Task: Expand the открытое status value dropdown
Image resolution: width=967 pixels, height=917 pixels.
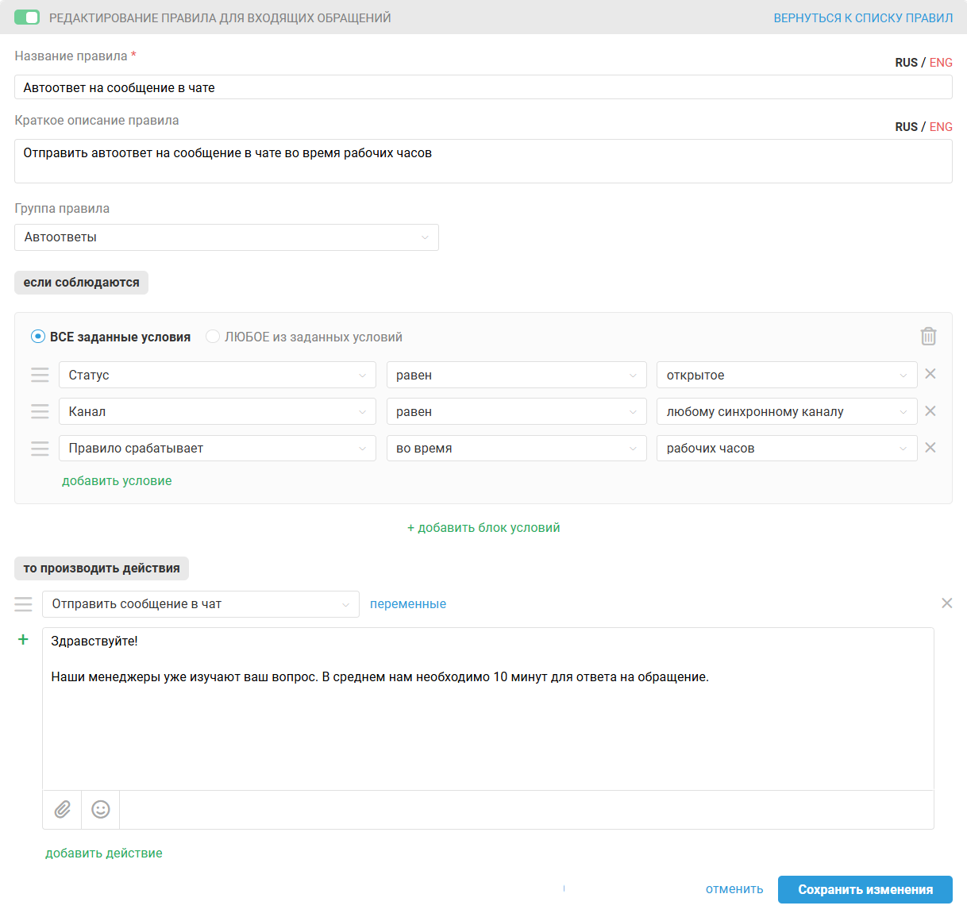Action: pyautogui.click(x=786, y=375)
